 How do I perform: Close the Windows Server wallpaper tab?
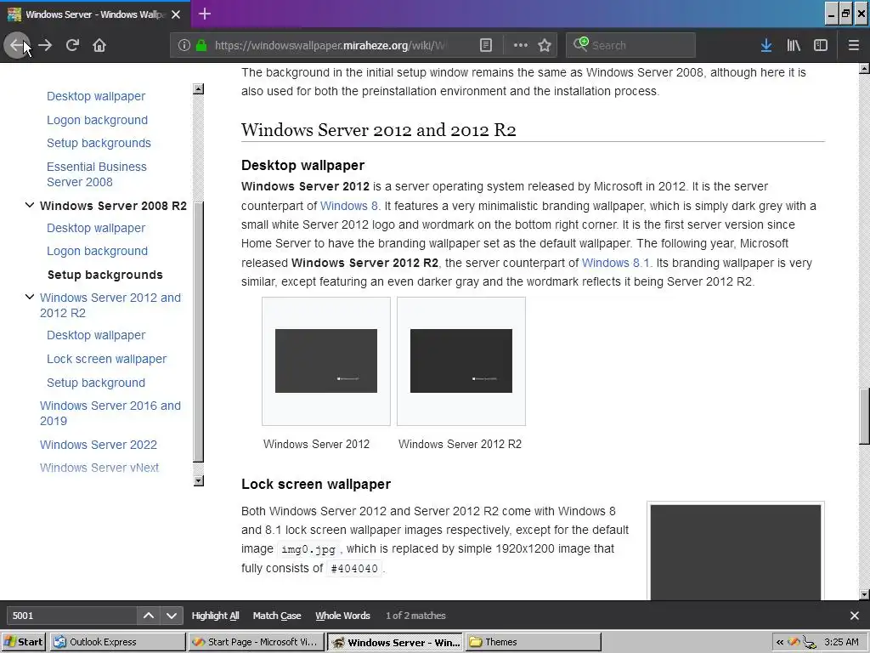coord(176,14)
